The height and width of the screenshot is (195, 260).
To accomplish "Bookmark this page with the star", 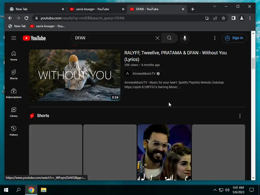I will 223,18.
